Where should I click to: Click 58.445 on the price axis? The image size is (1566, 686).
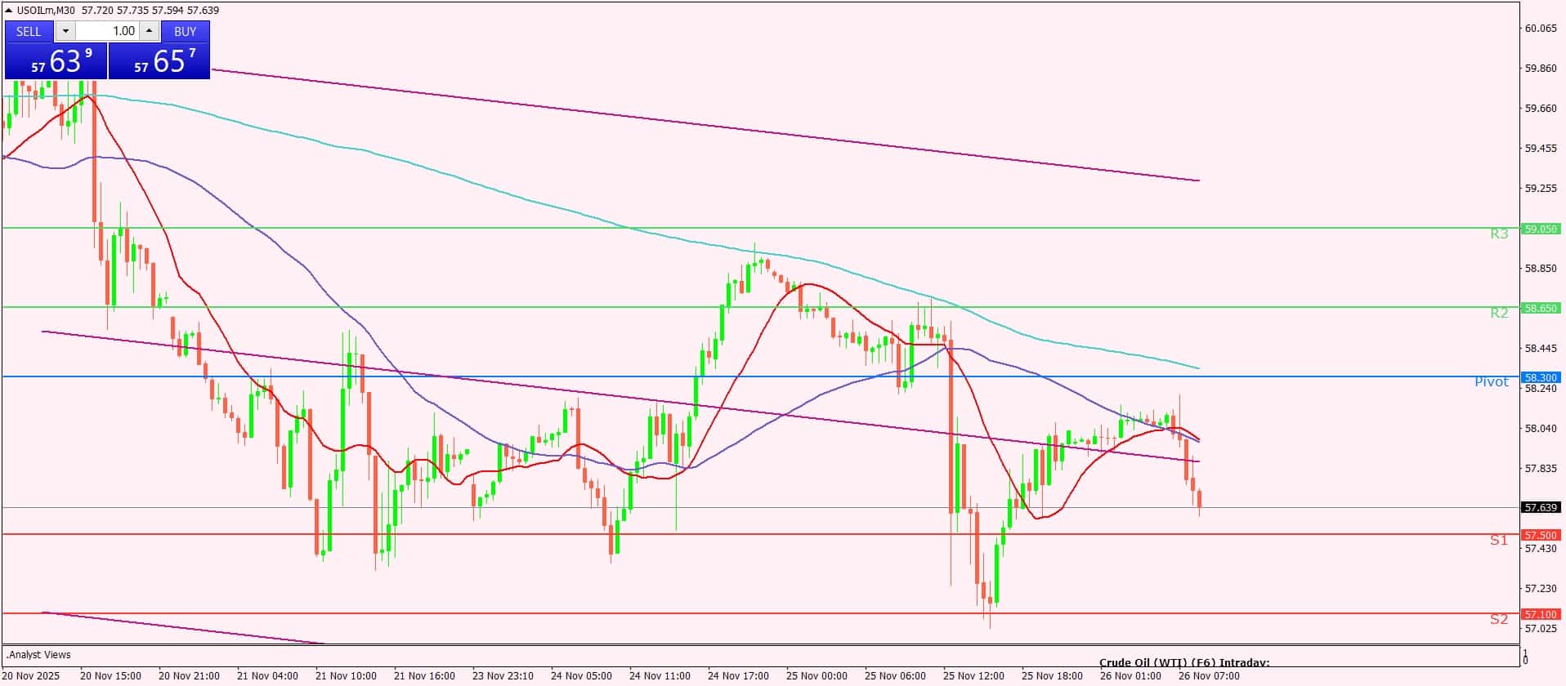pyautogui.click(x=1541, y=349)
